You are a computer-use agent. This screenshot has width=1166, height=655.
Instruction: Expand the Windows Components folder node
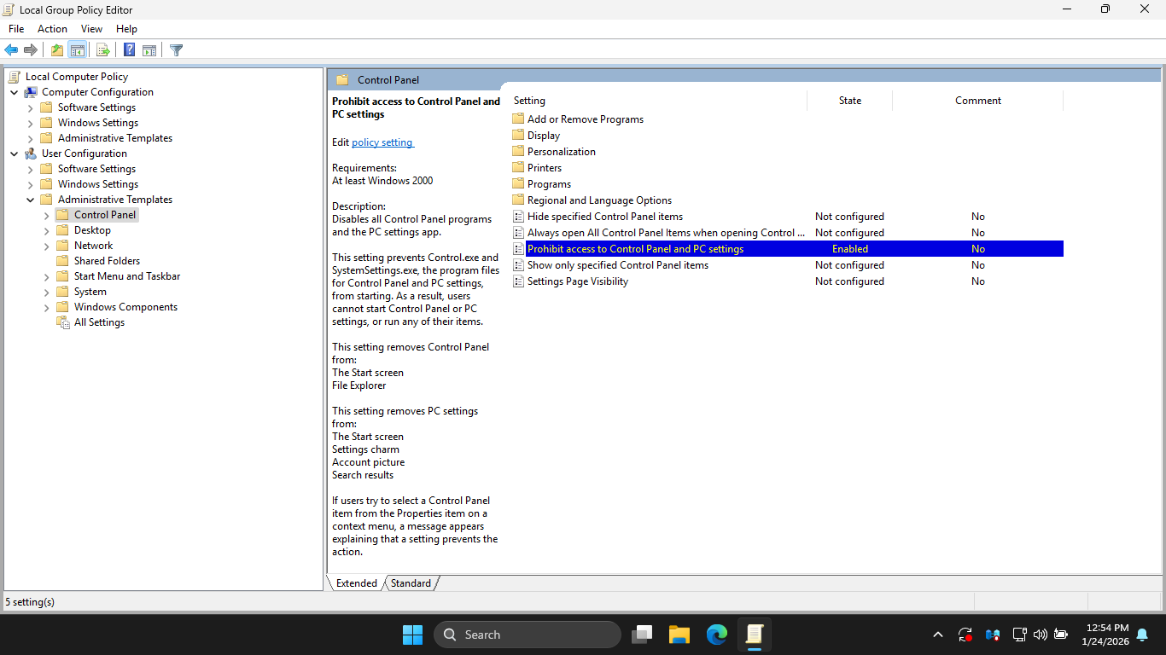click(47, 307)
